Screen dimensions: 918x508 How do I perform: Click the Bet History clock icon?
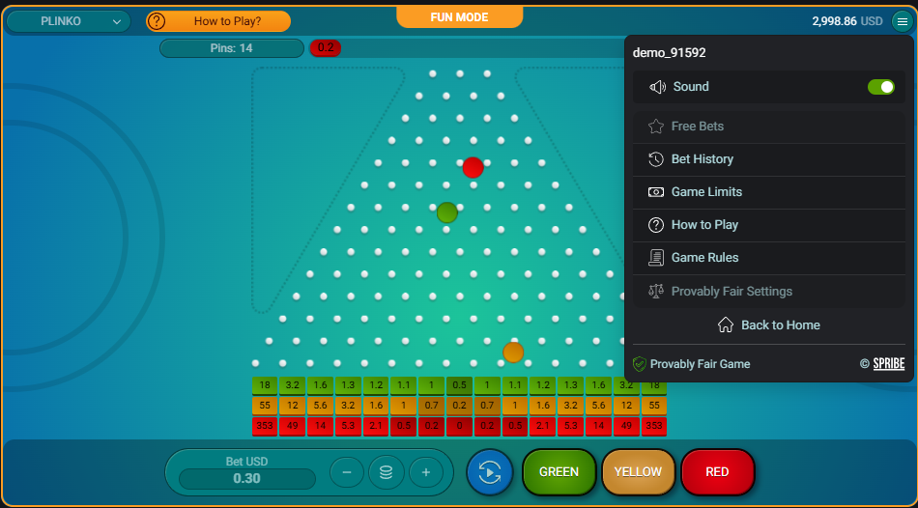click(656, 159)
